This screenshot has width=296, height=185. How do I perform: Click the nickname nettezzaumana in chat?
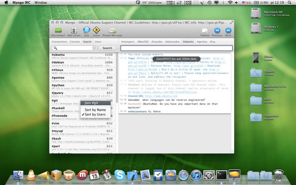pyautogui.click(x=137, y=111)
